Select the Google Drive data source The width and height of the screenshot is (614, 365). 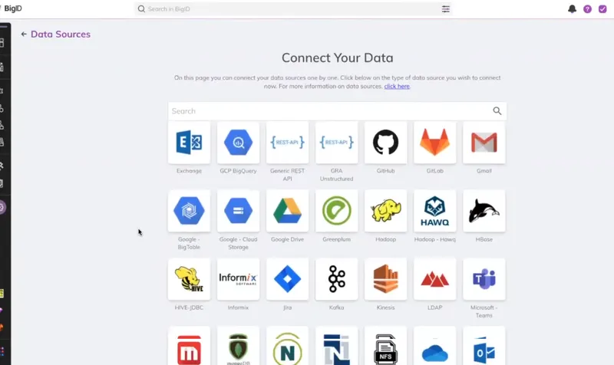[287, 211]
